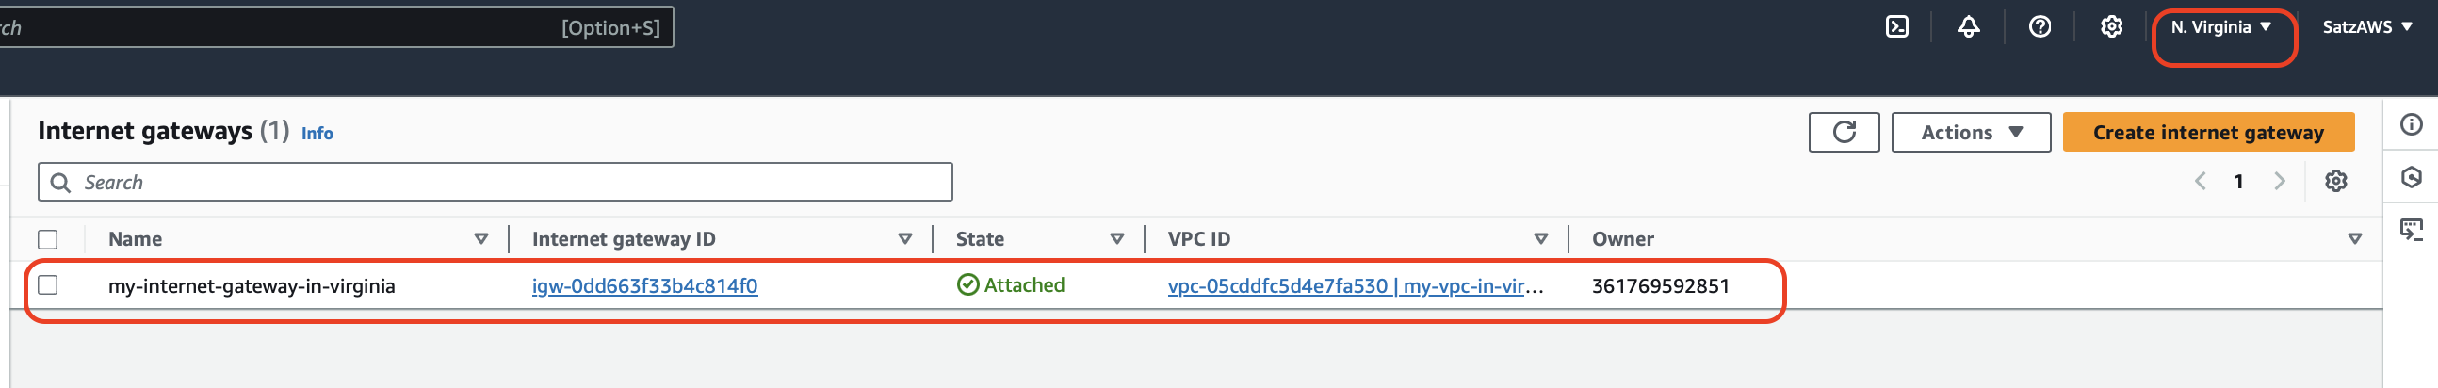Expand the Actions dropdown
The height and width of the screenshot is (388, 2438).
[x=1971, y=133]
